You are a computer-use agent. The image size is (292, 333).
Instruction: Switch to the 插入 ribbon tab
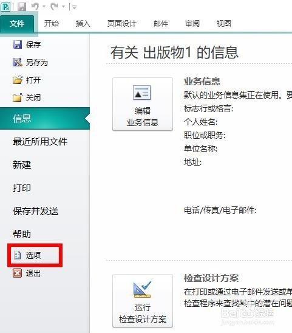click(83, 23)
